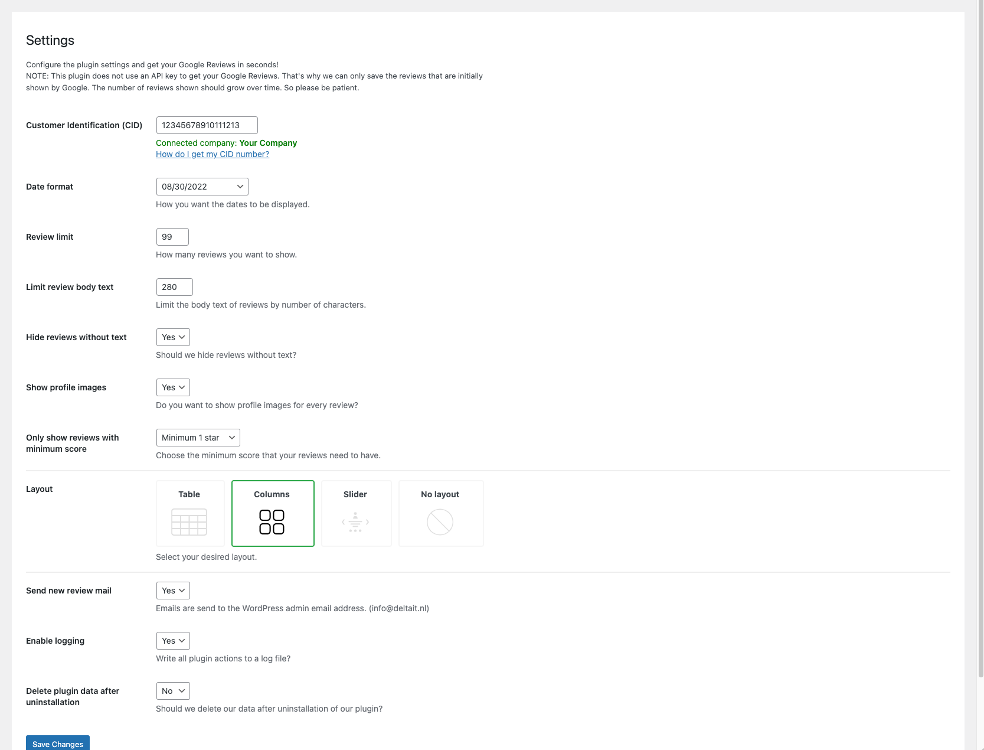Click the page's vertical scrollbar
The image size is (984, 750).
pos(980,354)
